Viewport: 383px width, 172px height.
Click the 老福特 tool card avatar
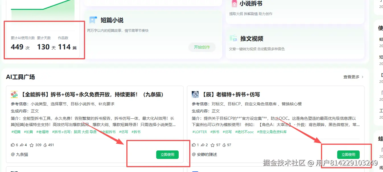pyautogui.click(x=195, y=95)
